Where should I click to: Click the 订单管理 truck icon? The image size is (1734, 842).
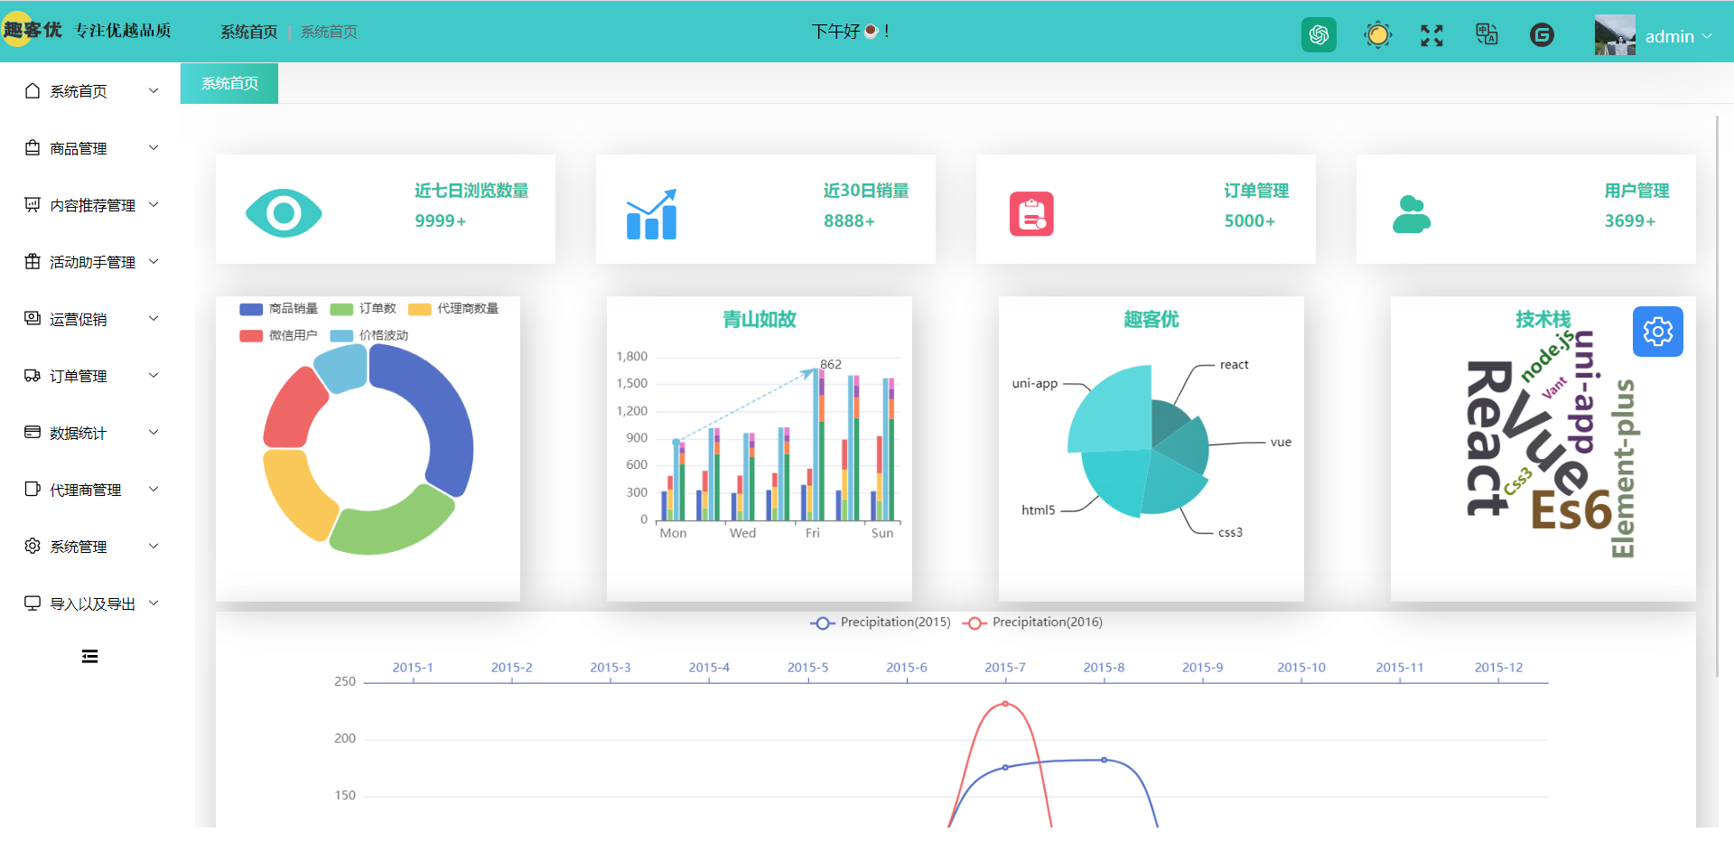pos(33,375)
